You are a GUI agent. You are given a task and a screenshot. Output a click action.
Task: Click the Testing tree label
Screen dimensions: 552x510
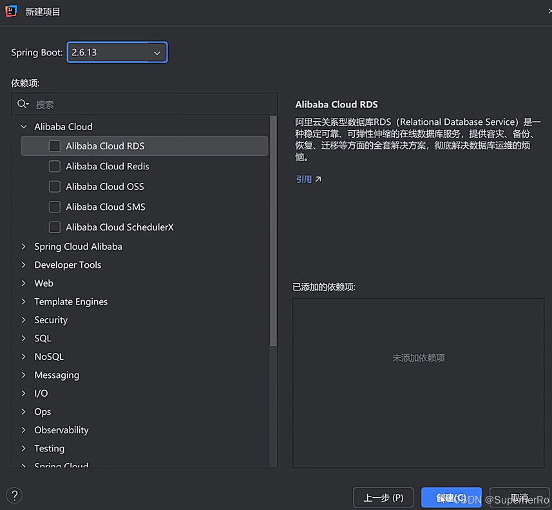pos(50,448)
